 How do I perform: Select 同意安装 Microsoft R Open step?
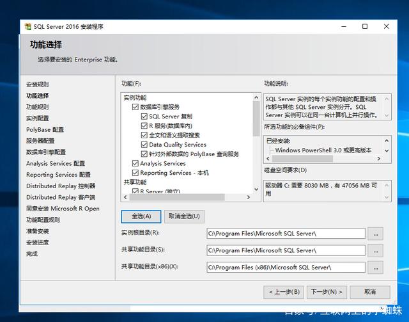[x=63, y=209]
